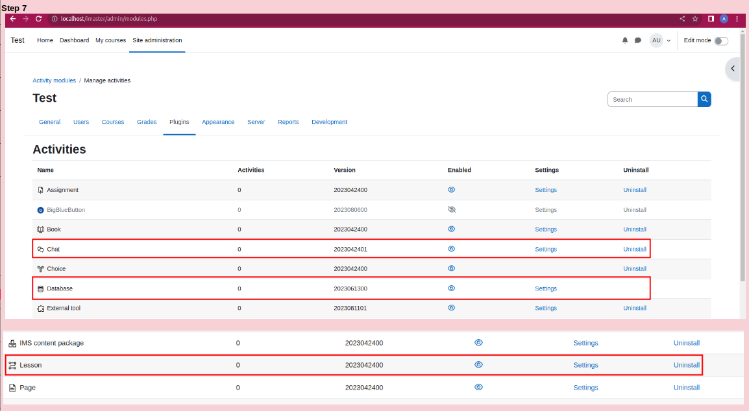The width and height of the screenshot is (749, 411).
Task: Open the block drawer chevron
Action: click(x=733, y=69)
